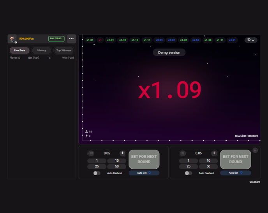The height and width of the screenshot is (213, 268).
Task: Select the Live Bets tab
Action: (x=19, y=50)
